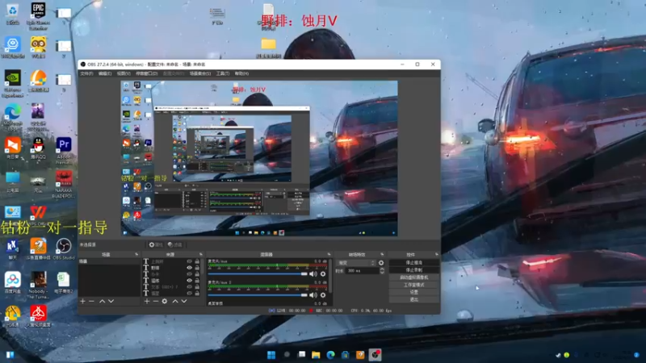Image resolution: width=646 pixels, height=363 pixels.
Task: Open File Explorer from the taskbar
Action: point(316,355)
